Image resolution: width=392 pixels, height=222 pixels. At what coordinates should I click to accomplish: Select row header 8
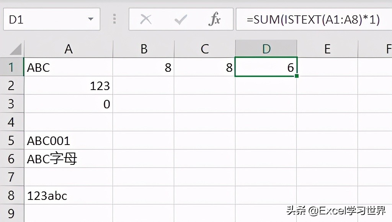click(12, 195)
